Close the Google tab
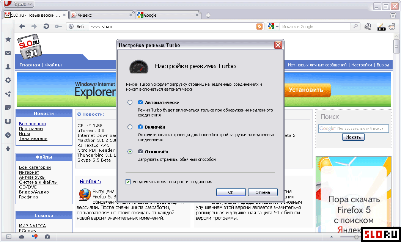Screen dimensions: 401x242 (x=197, y=15)
